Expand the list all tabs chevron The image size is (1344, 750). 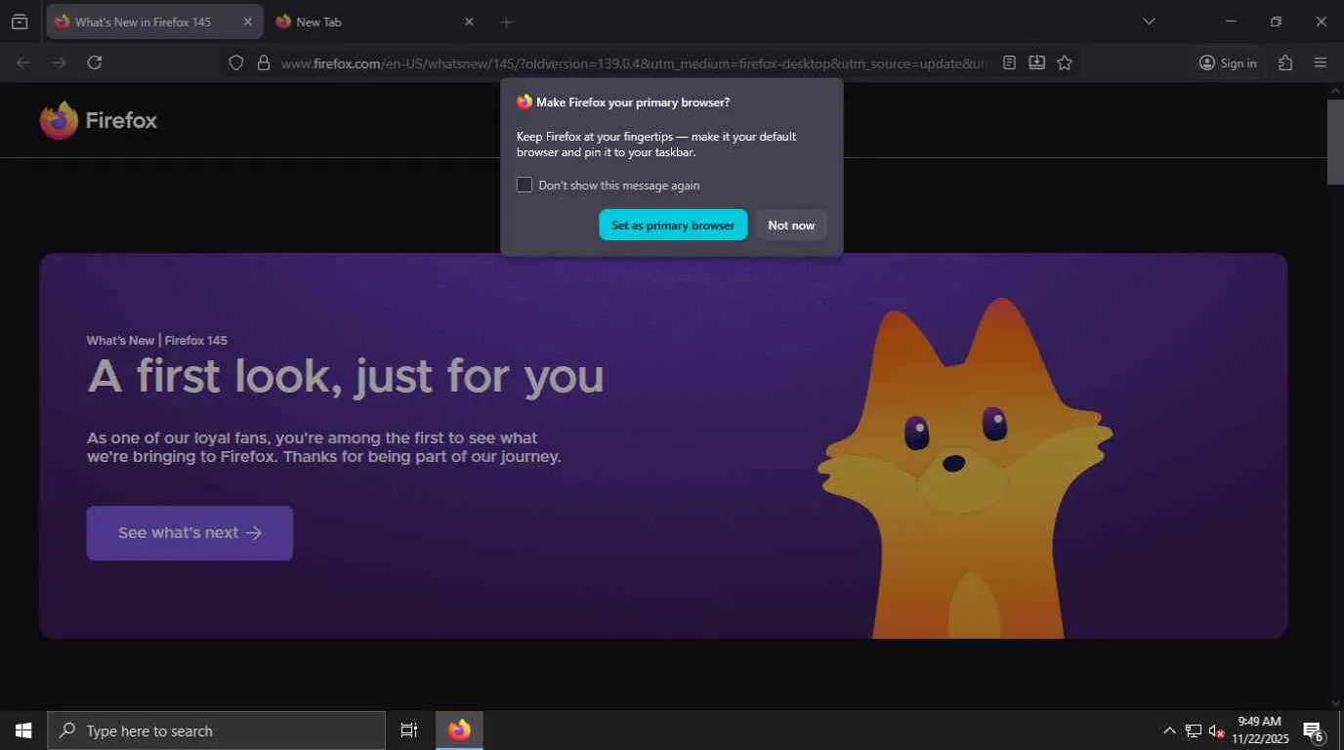[x=1149, y=21]
